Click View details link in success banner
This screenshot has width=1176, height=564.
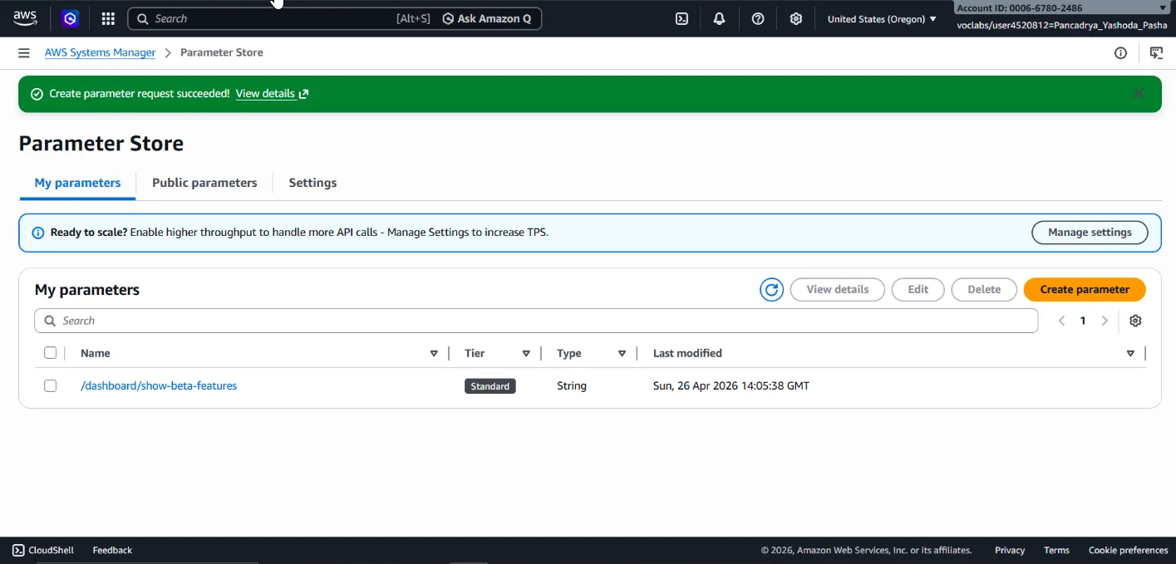tap(272, 94)
